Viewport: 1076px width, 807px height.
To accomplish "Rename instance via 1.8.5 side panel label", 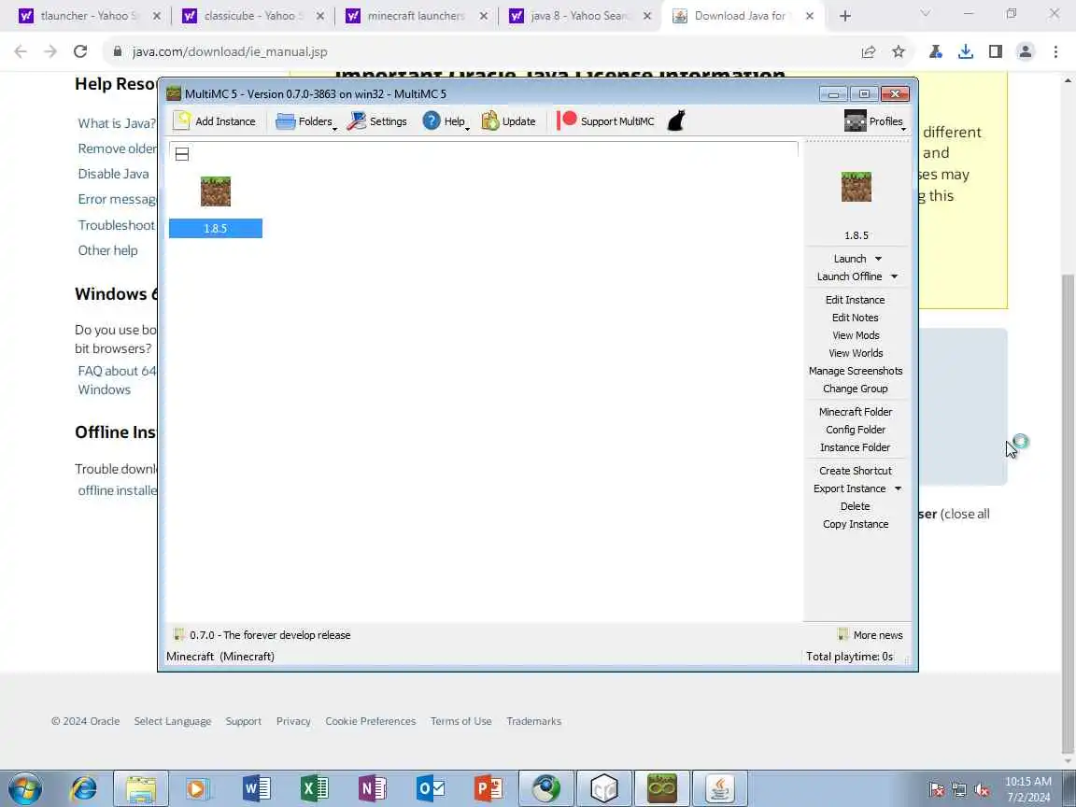I will click(x=857, y=235).
